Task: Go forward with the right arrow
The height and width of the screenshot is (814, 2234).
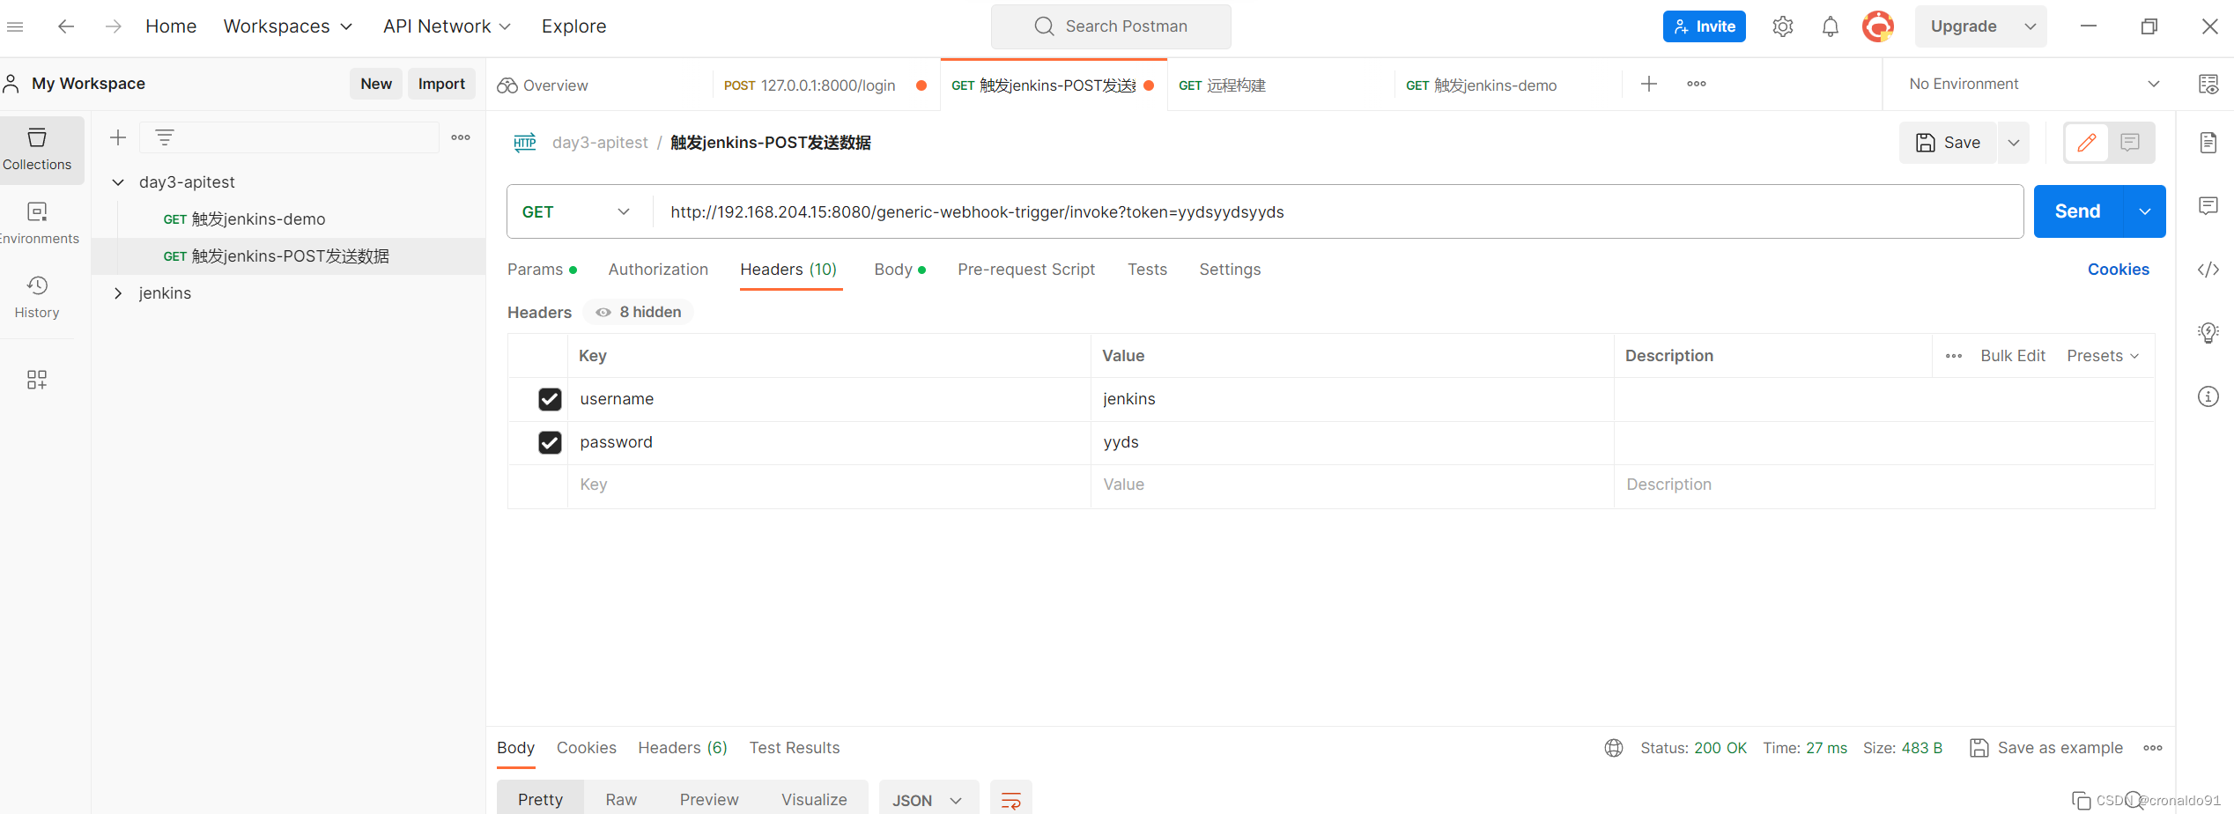Action: pos(113,26)
